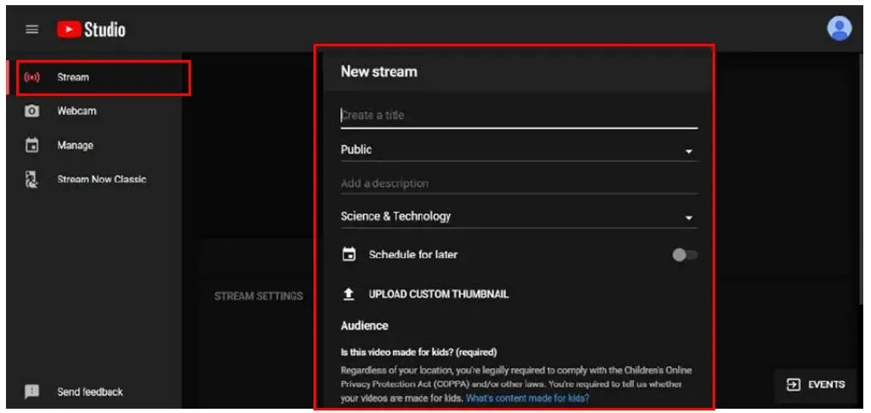The image size is (871, 413).
Task: Open the account profile avatar
Action: tap(839, 28)
